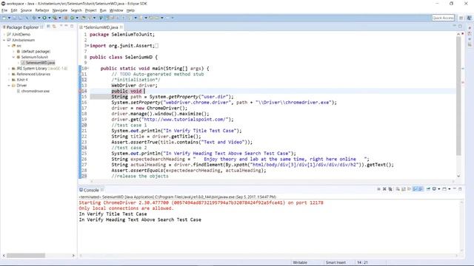Maximize the Console view

[x=460, y=189]
